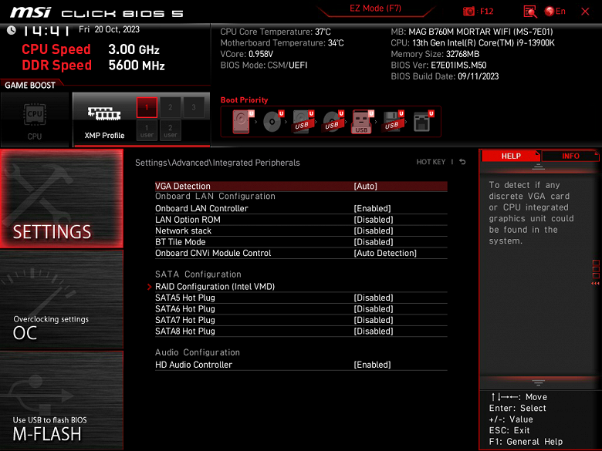
Task: Open the OC overclocking settings panel
Action: tap(62, 300)
